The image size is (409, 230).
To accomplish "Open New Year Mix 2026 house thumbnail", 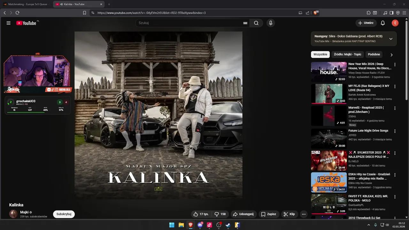I will click(329, 72).
